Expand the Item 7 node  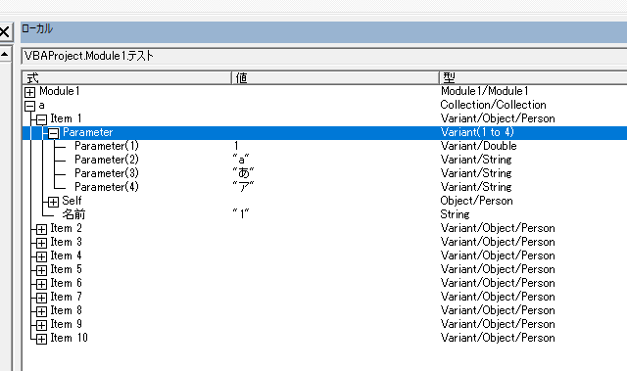[x=41, y=298]
